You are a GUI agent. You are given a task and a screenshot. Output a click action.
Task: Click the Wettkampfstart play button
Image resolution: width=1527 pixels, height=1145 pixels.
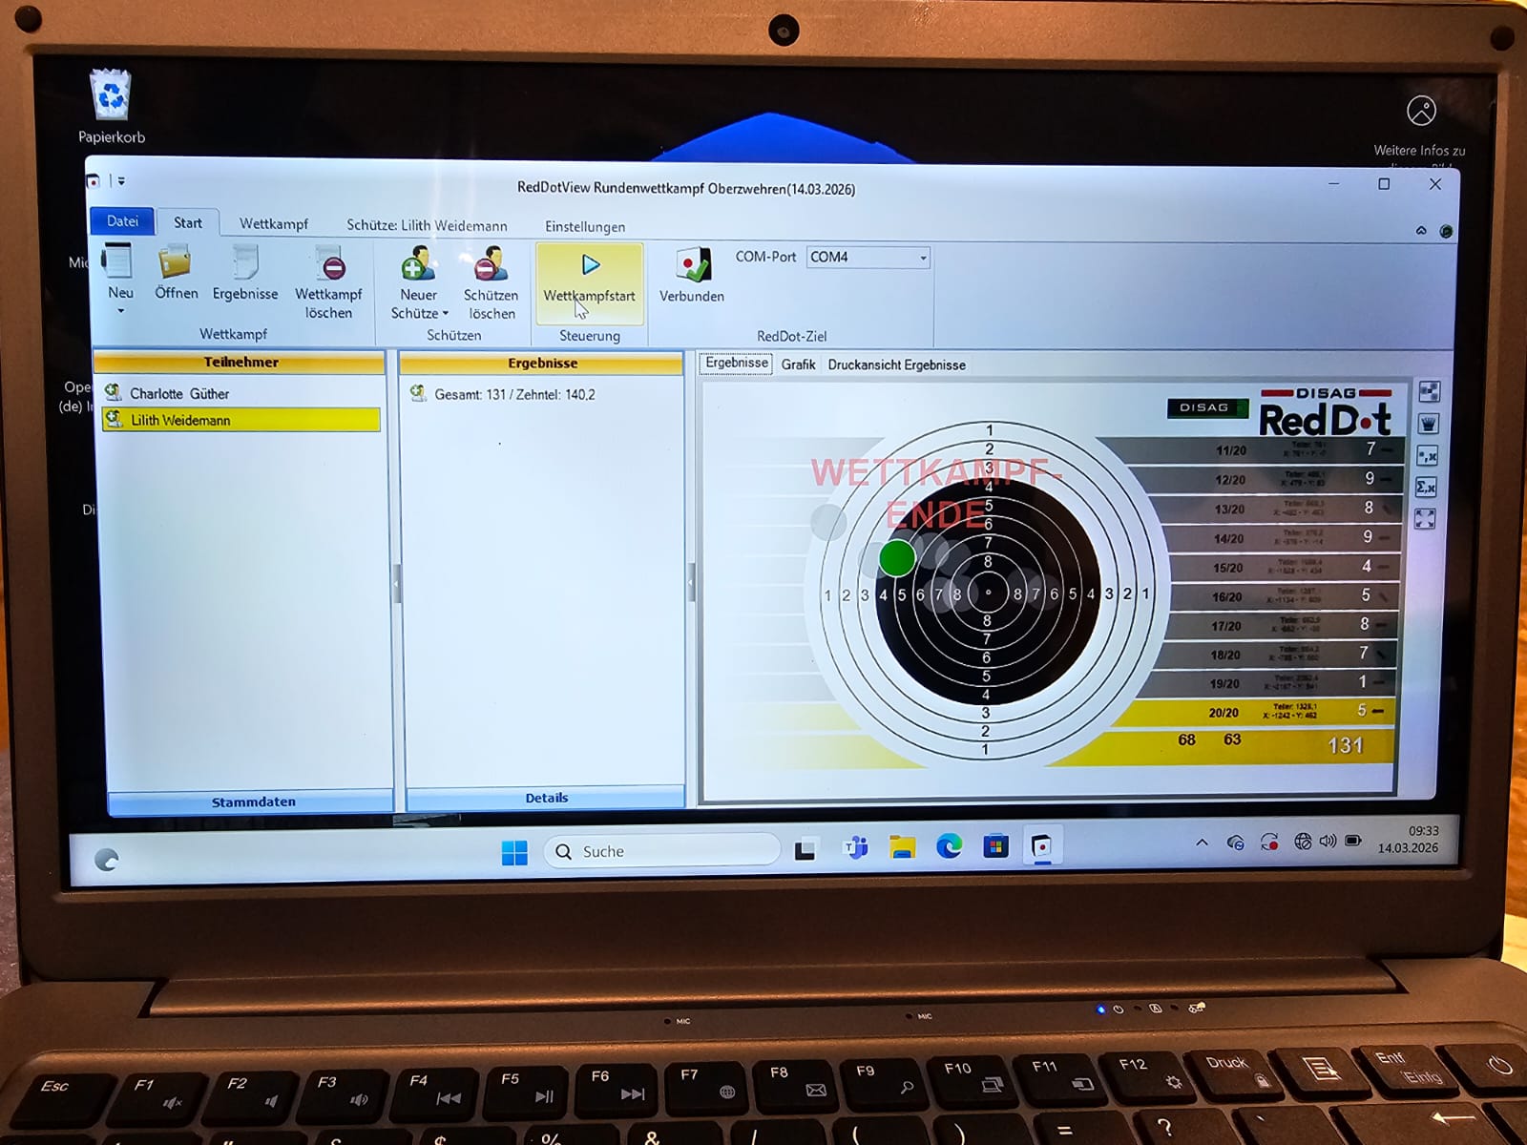click(x=590, y=266)
